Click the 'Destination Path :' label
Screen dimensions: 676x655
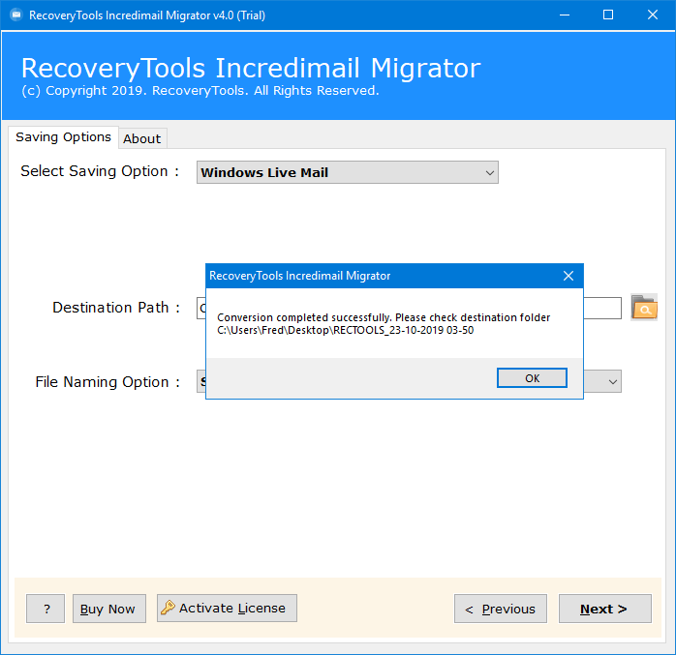coord(116,308)
